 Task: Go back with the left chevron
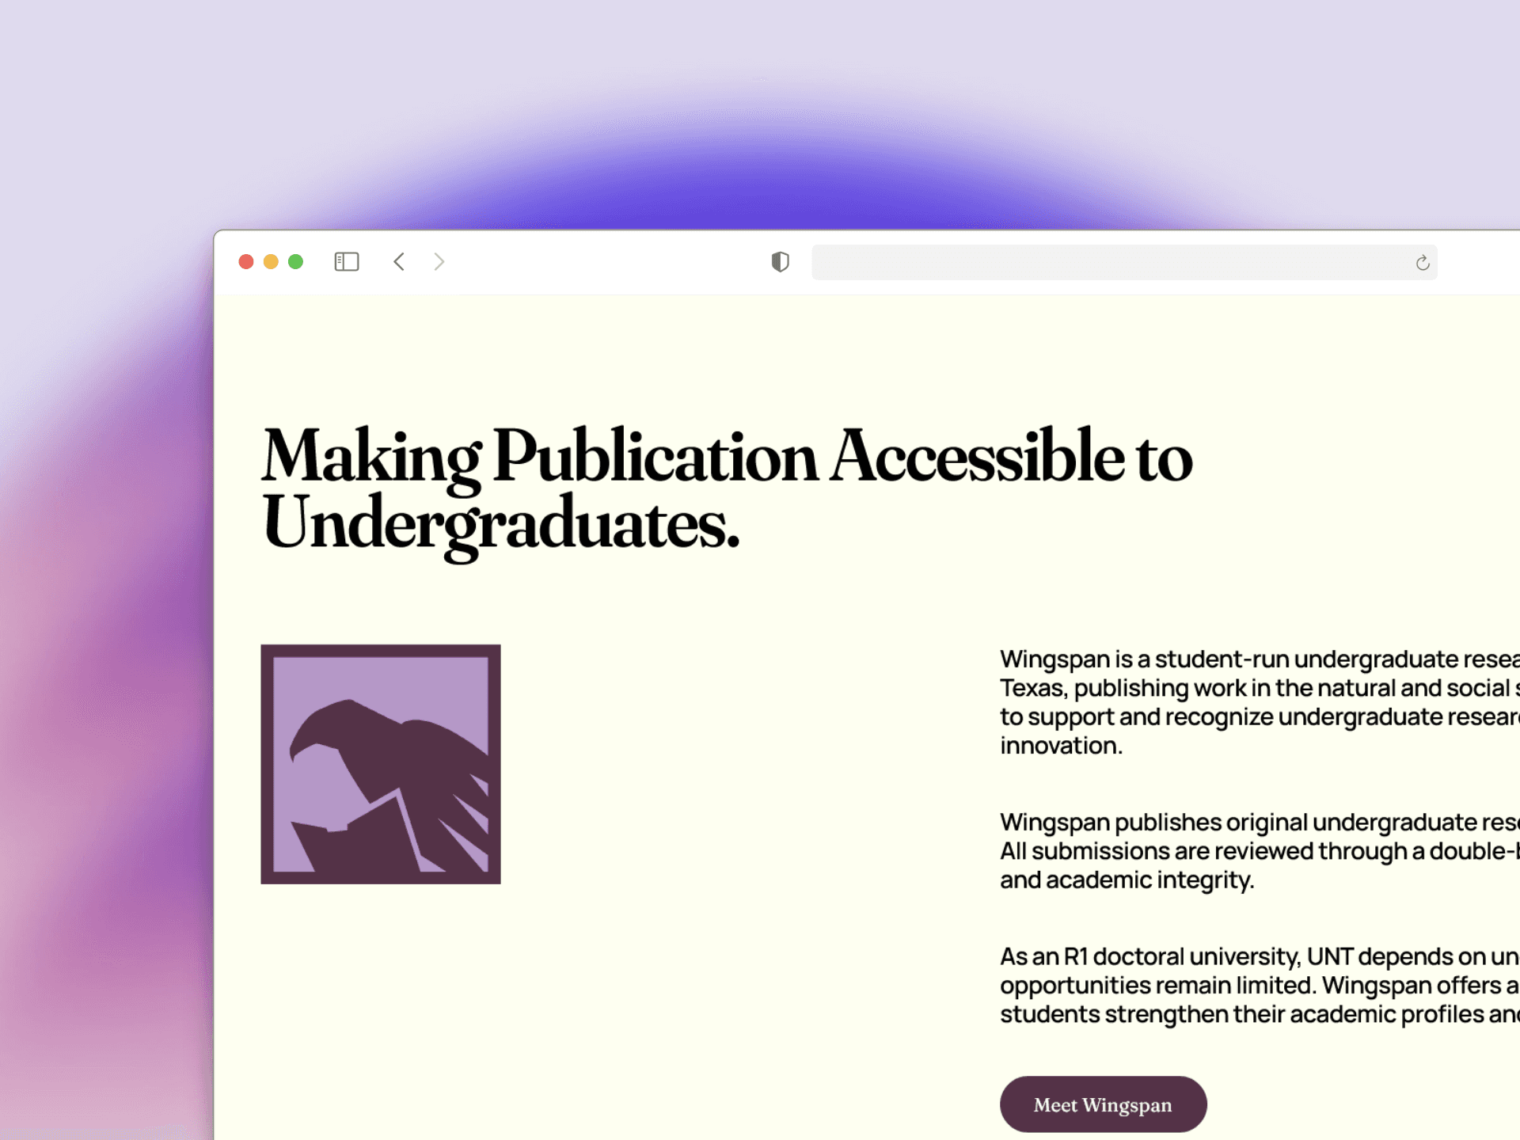(x=399, y=262)
